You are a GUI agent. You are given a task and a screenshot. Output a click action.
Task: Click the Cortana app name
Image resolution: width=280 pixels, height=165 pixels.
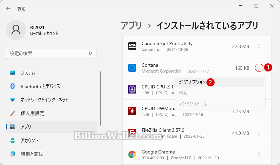tap(150, 65)
